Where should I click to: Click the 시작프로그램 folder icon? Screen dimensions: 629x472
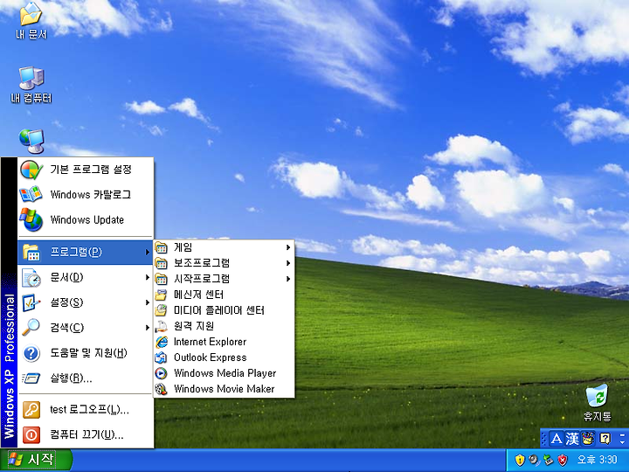coord(162,279)
